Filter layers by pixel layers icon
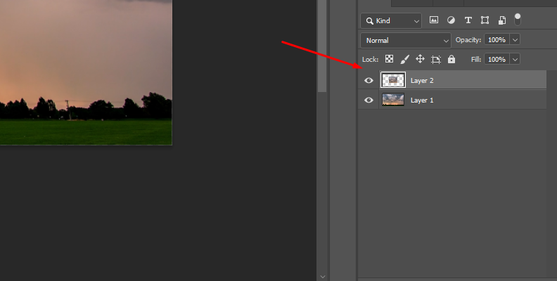Viewport: 557px width, 281px height. click(x=434, y=20)
